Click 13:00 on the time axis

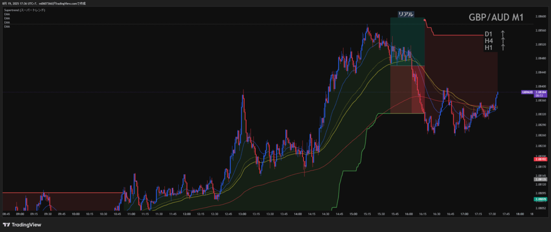tap(242, 214)
